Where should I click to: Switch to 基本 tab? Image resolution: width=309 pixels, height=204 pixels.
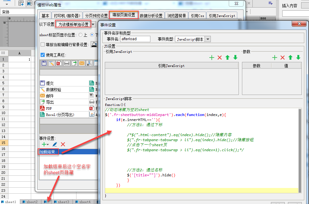tap(45, 15)
